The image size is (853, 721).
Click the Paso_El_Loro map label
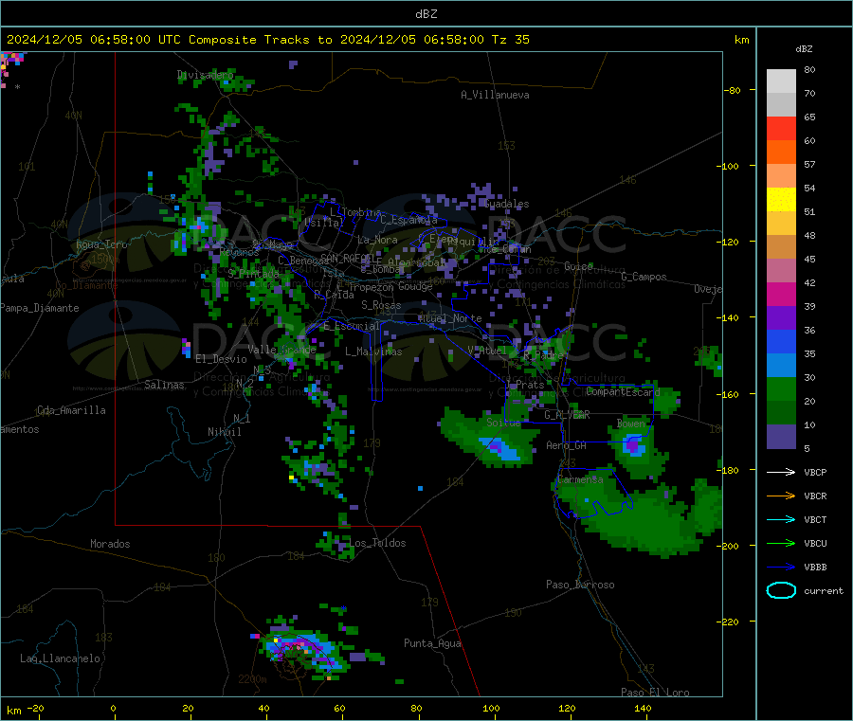pos(655,693)
